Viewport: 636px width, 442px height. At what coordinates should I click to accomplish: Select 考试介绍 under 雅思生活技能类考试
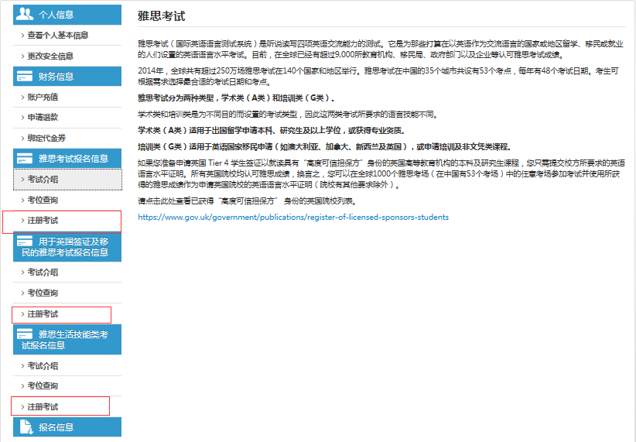click(x=67, y=365)
